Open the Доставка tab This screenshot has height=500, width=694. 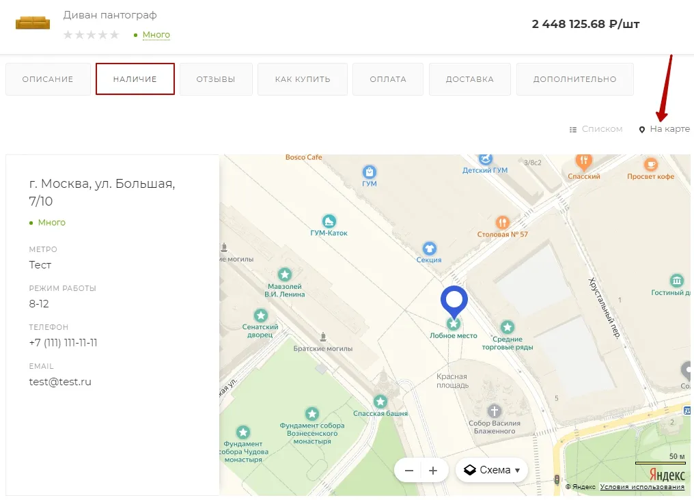(469, 79)
